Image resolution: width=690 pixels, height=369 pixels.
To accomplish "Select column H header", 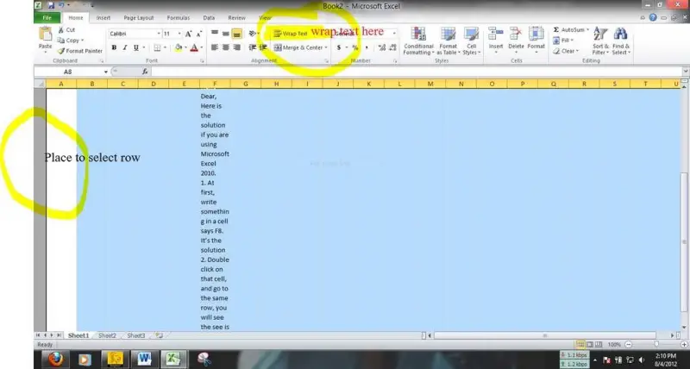I will click(x=276, y=84).
